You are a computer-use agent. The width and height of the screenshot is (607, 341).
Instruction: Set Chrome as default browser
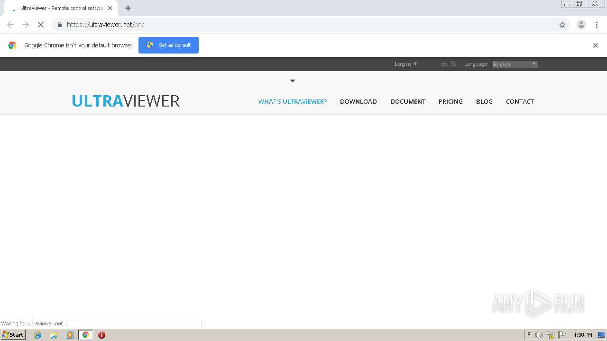[x=168, y=45]
